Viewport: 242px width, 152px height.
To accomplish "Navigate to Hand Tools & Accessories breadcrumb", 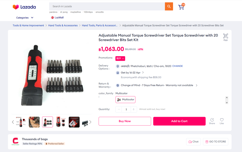I will point(63,26).
